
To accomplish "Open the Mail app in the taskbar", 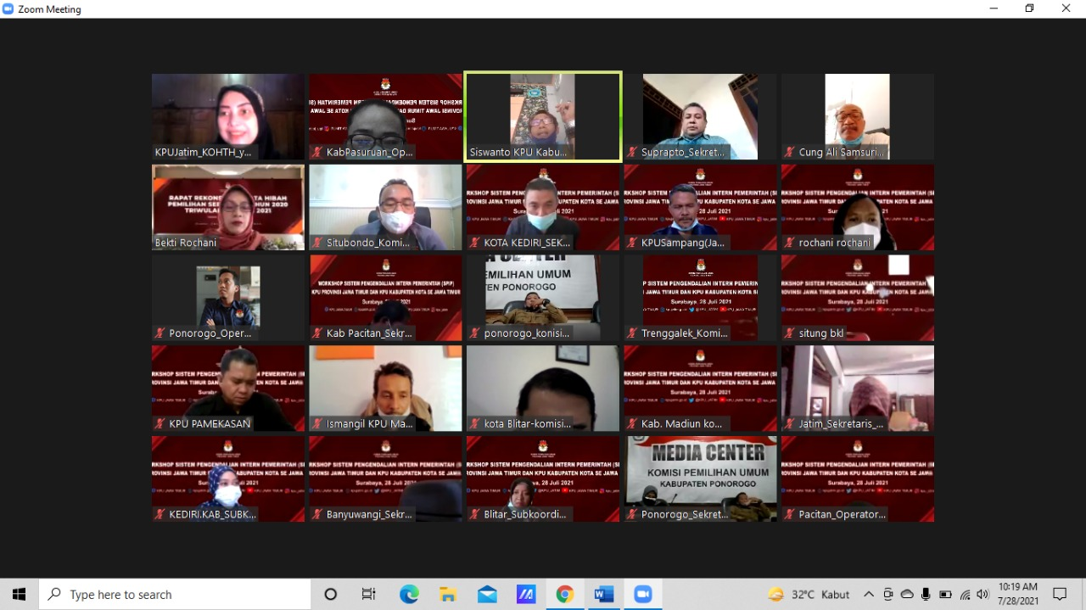I will [487, 595].
